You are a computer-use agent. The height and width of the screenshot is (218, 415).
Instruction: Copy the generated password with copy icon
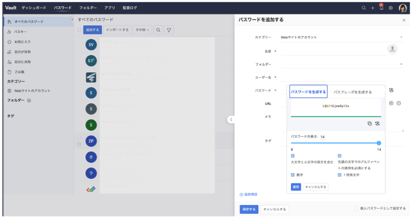370,124
